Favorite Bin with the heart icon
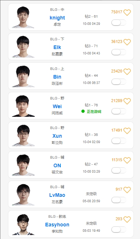The image size is (140, 239). click(x=127, y=72)
